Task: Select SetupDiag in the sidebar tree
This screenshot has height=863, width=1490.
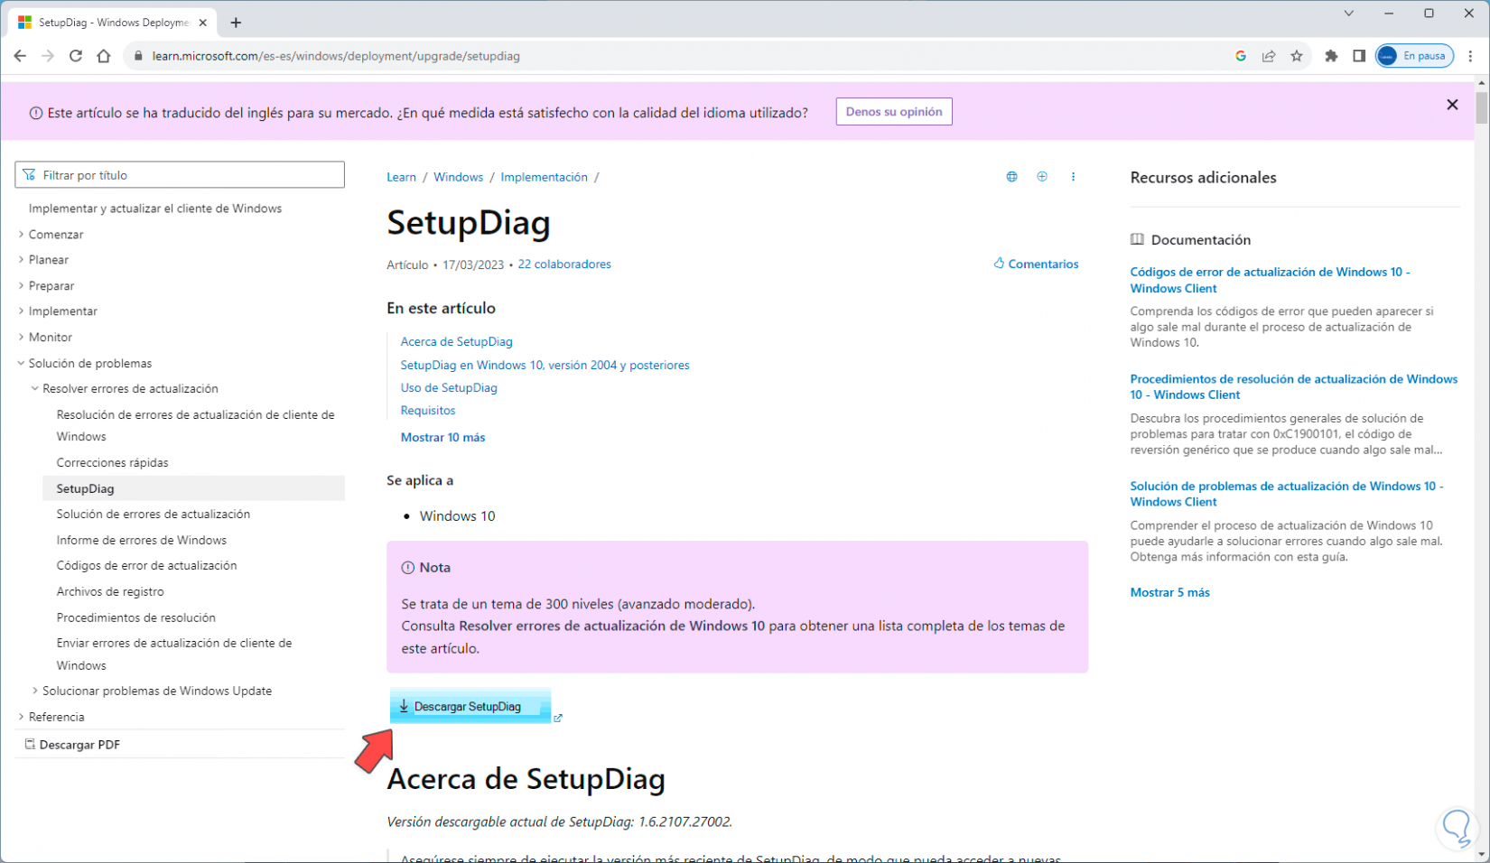Action: [193, 488]
